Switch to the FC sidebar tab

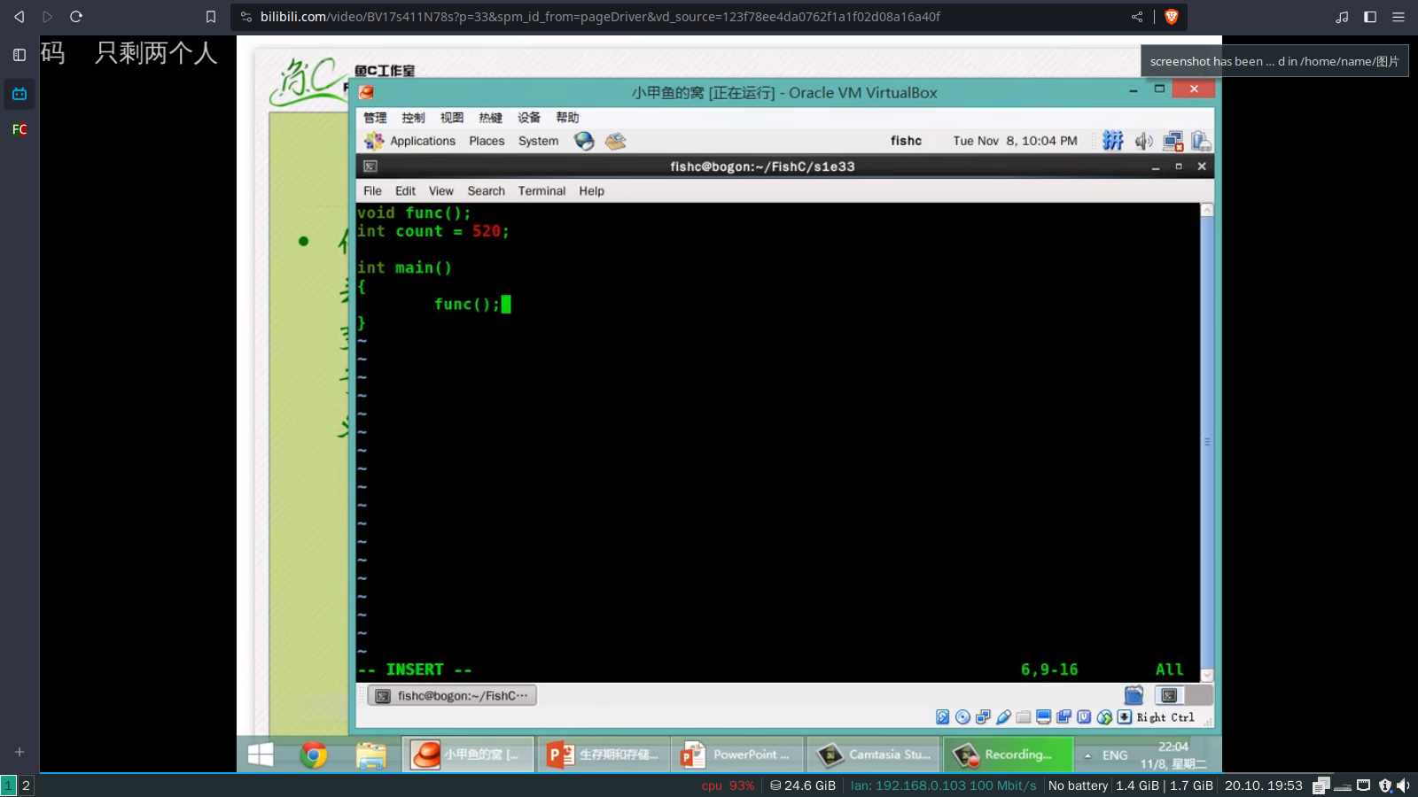click(x=19, y=129)
